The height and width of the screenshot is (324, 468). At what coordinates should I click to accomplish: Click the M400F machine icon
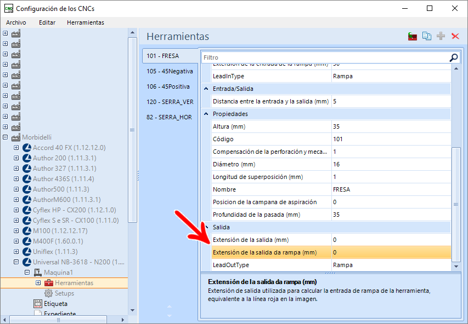click(x=27, y=241)
